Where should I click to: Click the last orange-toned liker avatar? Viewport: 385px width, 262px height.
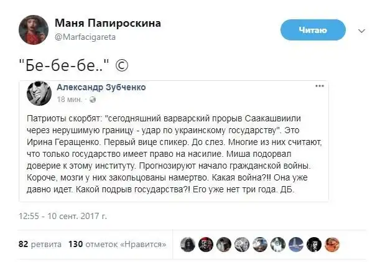tap(332, 244)
